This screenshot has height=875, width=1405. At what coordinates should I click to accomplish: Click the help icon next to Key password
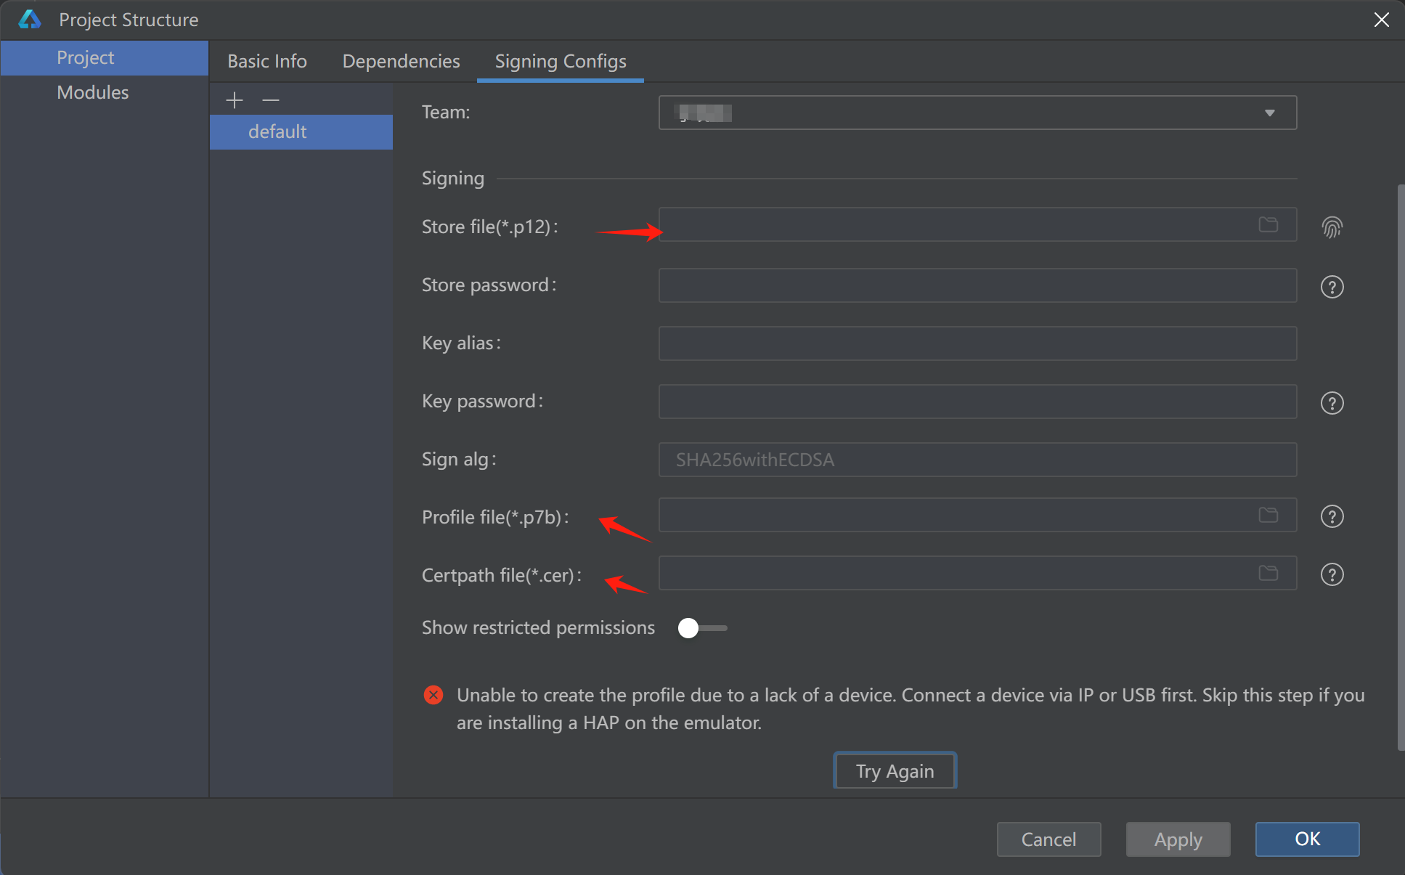[x=1332, y=402]
